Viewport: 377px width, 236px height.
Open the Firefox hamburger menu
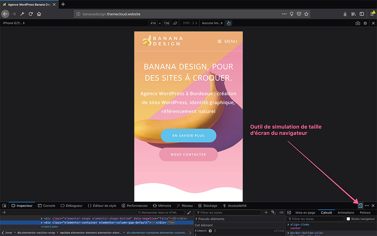click(372, 14)
